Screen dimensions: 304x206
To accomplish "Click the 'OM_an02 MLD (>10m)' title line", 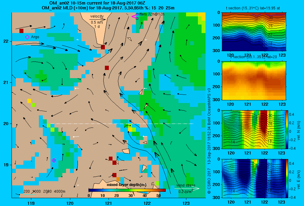I will (108, 8).
